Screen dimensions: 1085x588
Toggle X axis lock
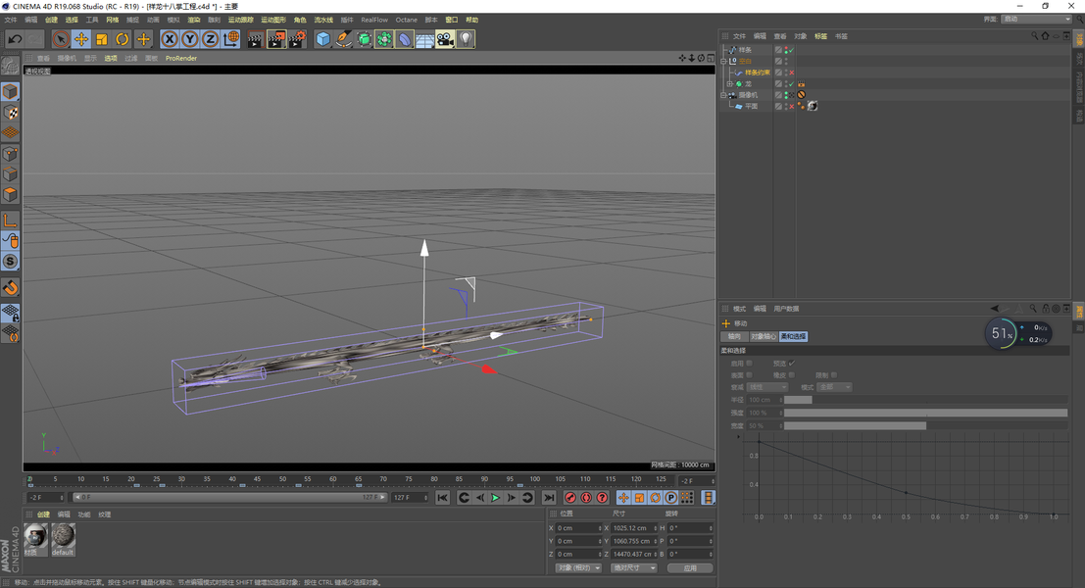tap(170, 39)
